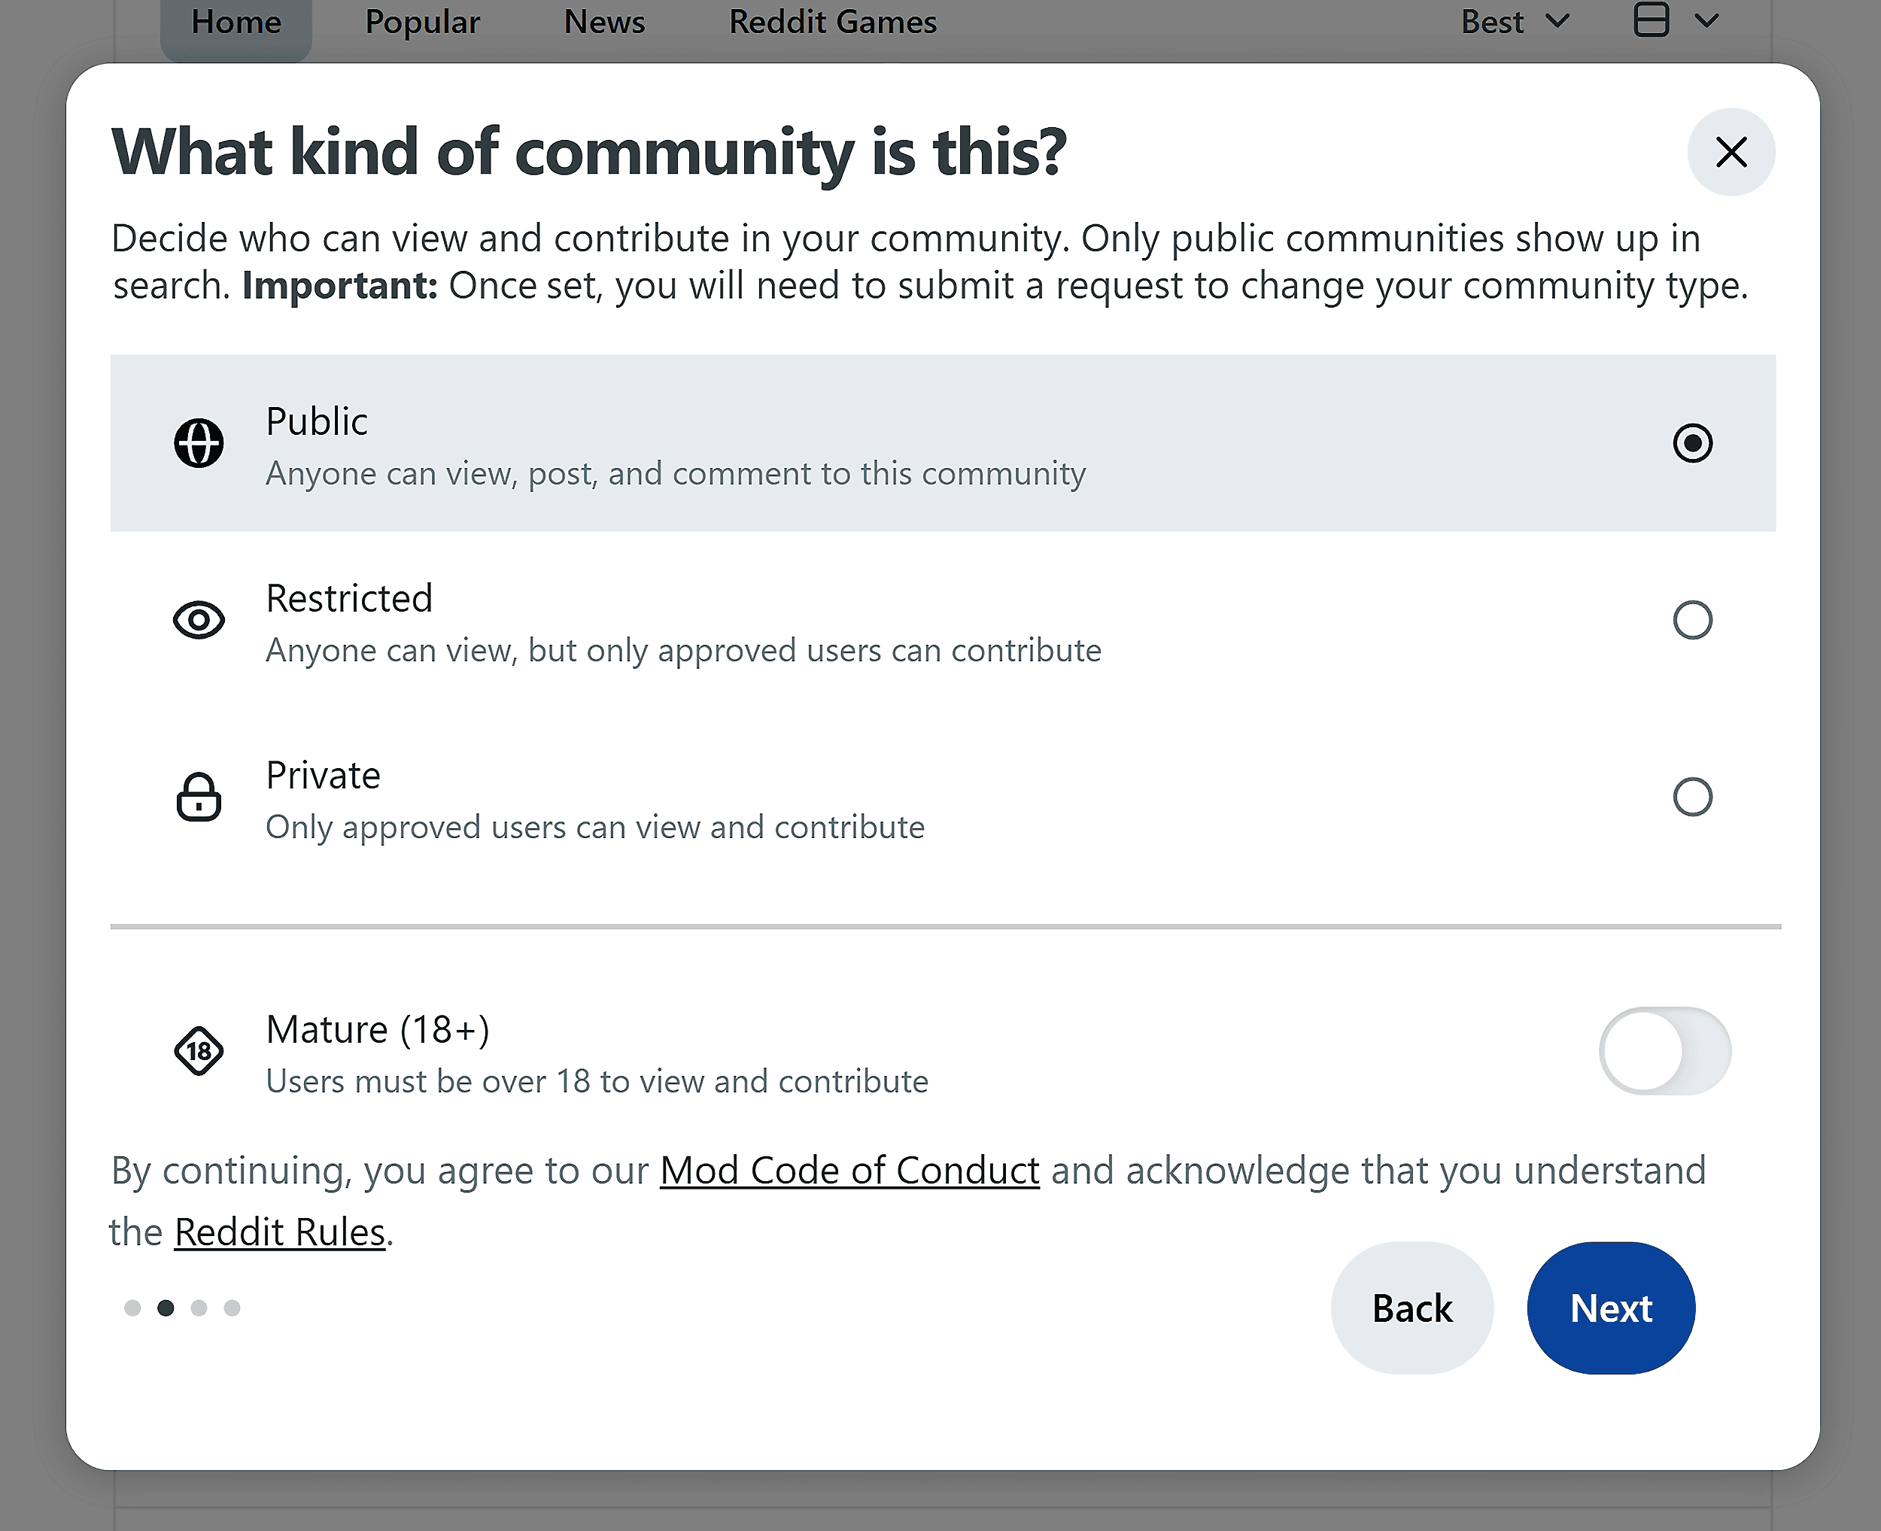Image resolution: width=1881 pixels, height=1531 pixels.
Task: Click the 18+ badge icon near Mature
Action: tap(199, 1051)
